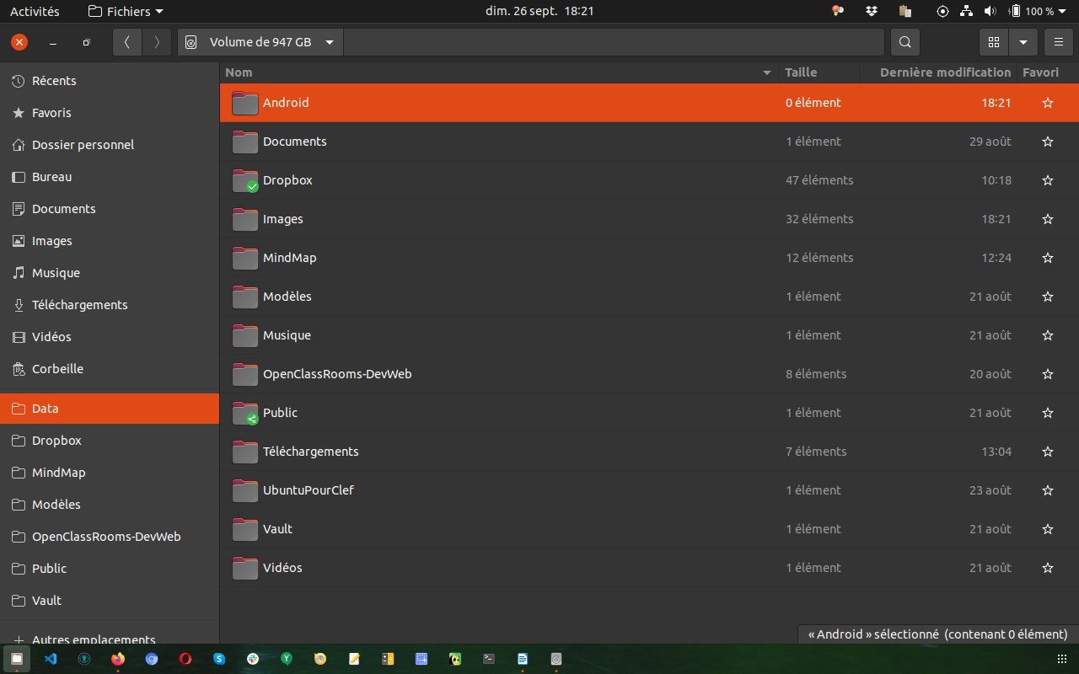Star the Dropbox folder as favorite
This screenshot has width=1079, height=674.
(x=1048, y=180)
